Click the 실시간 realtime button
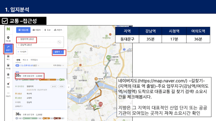This screenshot has width=216, height=121. click(54, 86)
